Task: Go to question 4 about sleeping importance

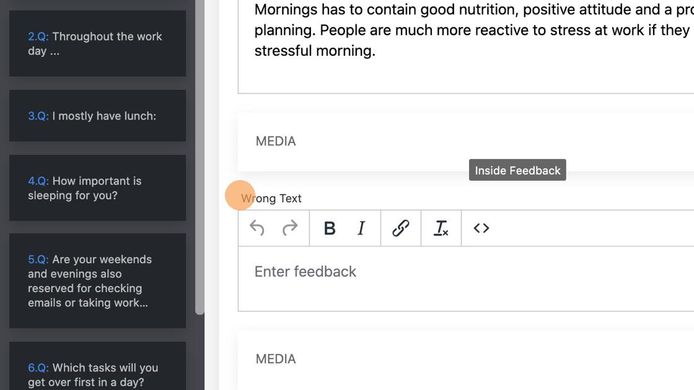Action: coord(97,188)
